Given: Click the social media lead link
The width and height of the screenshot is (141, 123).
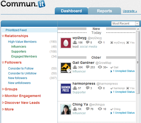Looking at the screenshot, I should coord(88,47).
